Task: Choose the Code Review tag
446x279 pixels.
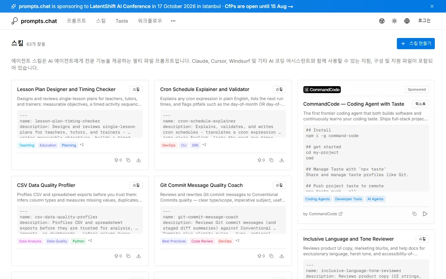Action: [202, 241]
